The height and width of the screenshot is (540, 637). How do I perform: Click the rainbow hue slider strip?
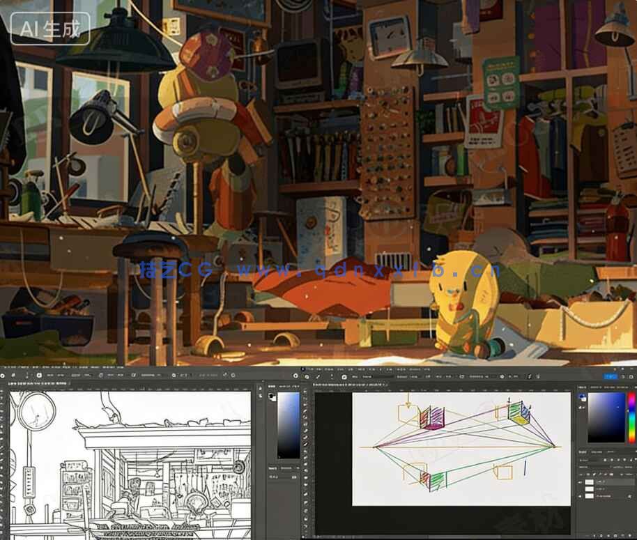[631, 417]
